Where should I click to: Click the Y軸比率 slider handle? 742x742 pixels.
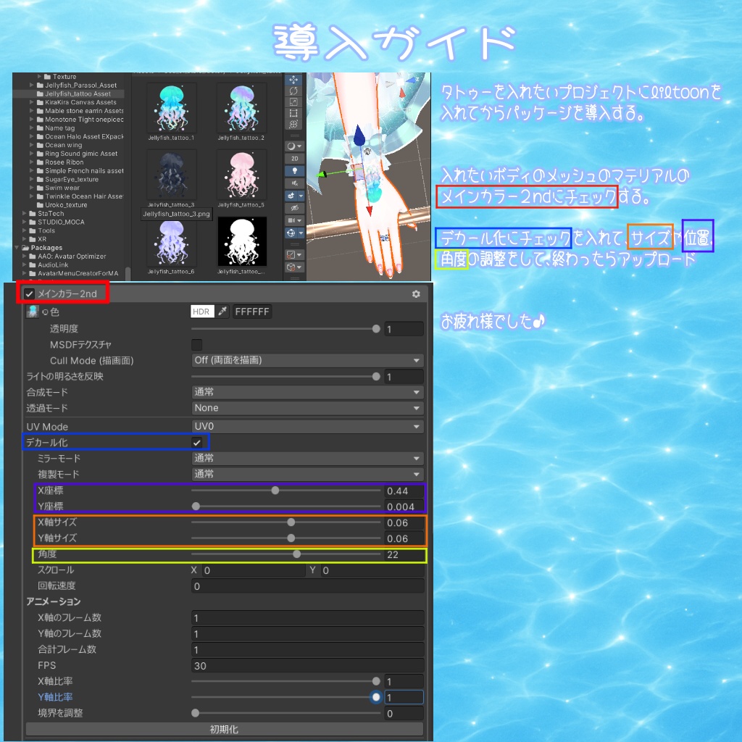[376, 697]
